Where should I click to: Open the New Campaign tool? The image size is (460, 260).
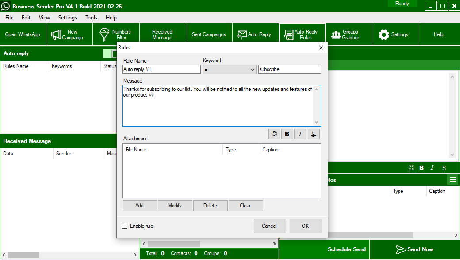[x=69, y=34]
